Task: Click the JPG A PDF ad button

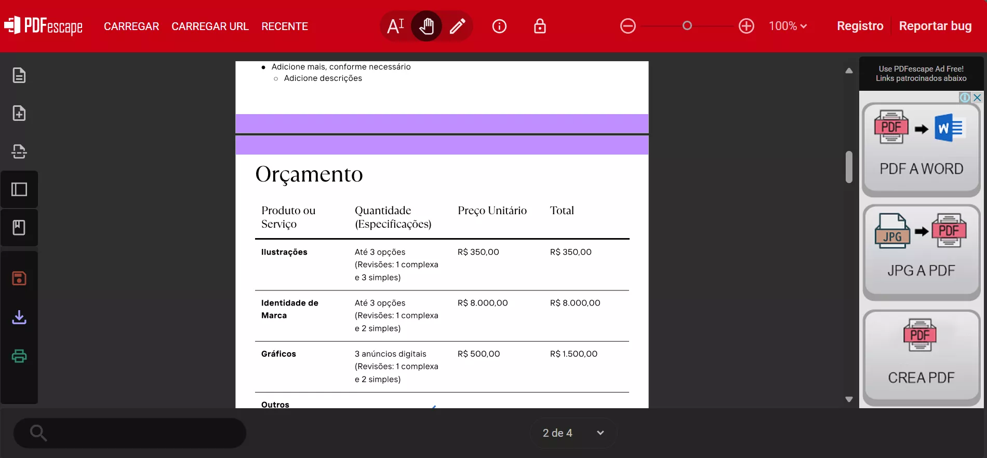Action: pos(922,252)
